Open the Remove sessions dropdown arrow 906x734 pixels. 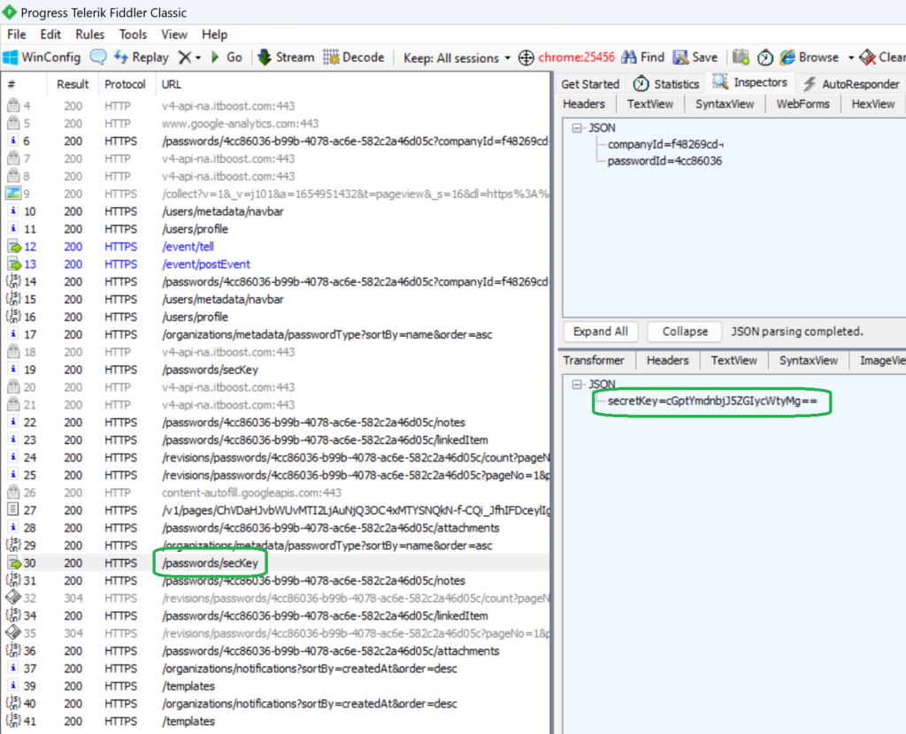(x=198, y=57)
